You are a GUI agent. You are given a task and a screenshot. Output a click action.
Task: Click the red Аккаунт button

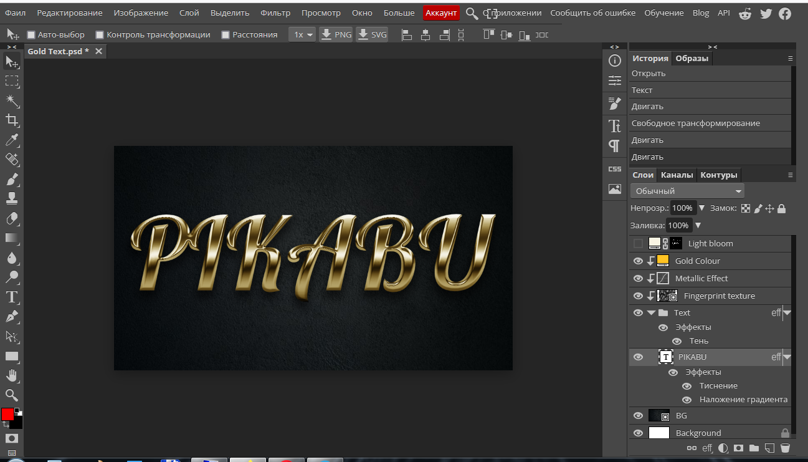pos(441,12)
